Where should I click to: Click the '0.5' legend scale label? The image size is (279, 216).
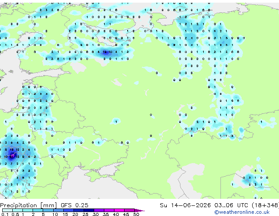(x=15, y=214)
